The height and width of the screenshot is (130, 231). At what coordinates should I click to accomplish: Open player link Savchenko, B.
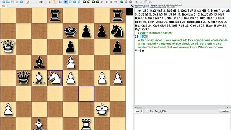(x=140, y=5)
